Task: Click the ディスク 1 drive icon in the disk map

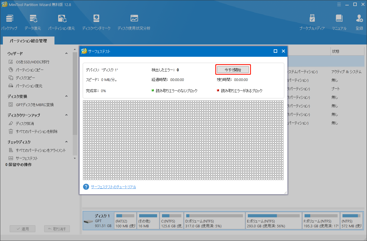Action: 88,221
